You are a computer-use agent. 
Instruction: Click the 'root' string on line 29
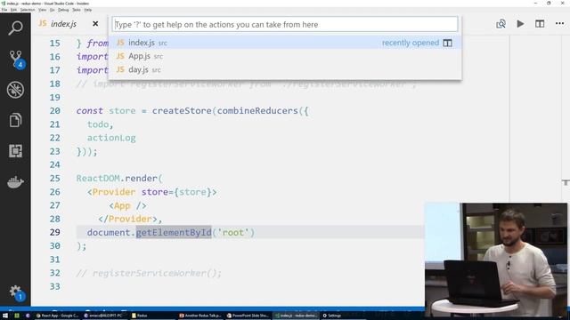[x=233, y=232]
